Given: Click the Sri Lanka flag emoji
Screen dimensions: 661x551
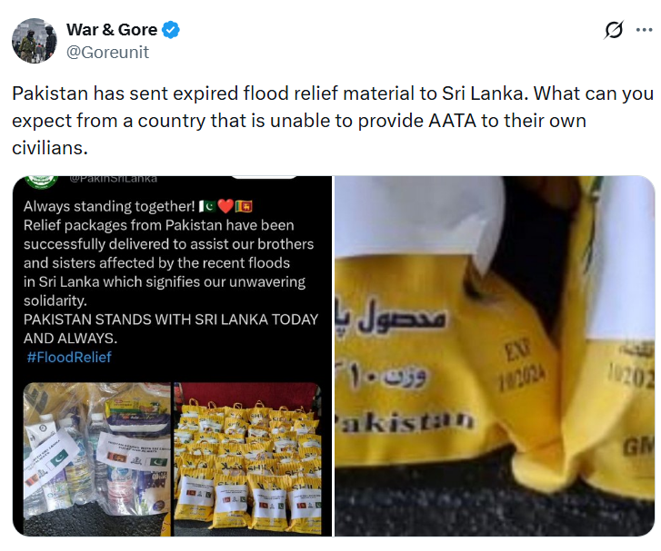Looking at the screenshot, I should click(244, 206).
